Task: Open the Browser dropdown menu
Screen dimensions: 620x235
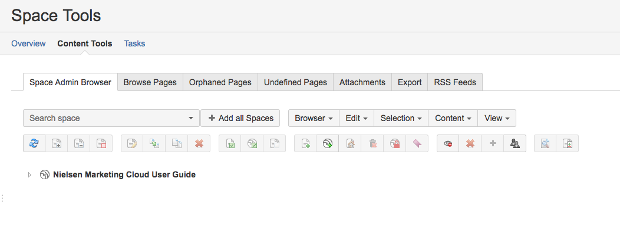Action: coord(314,118)
